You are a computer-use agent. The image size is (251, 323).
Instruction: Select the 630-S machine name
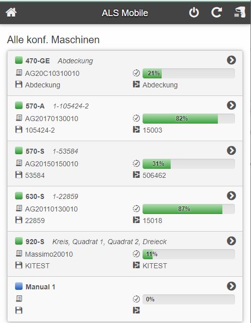[x=35, y=196]
